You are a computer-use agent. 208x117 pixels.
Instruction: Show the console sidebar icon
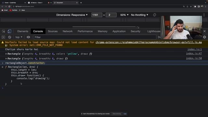click(x=3, y=37)
